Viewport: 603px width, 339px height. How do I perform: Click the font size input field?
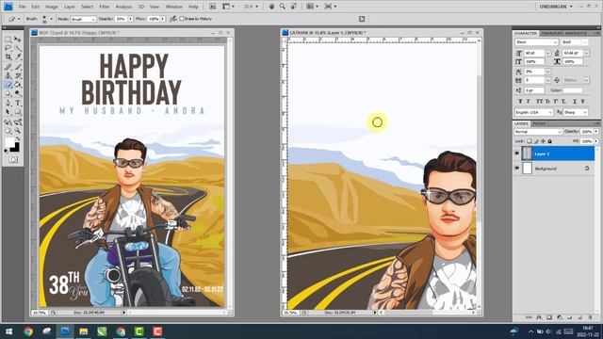534,53
